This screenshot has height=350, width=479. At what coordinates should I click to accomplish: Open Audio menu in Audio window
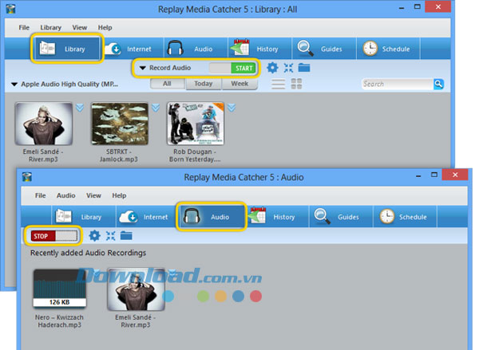point(66,195)
